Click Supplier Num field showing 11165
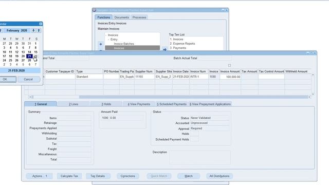The height and width of the screenshot is (185, 329). pyautogui.click(x=144, y=77)
